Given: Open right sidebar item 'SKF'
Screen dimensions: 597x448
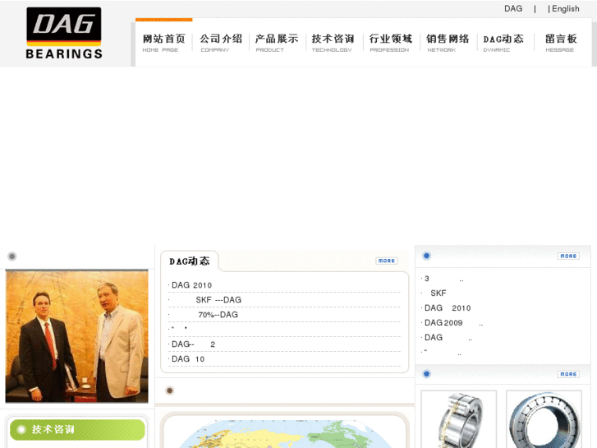Looking at the screenshot, I should point(439,293).
